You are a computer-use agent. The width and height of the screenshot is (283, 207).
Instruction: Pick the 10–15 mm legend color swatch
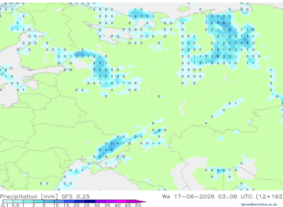tap(59, 201)
